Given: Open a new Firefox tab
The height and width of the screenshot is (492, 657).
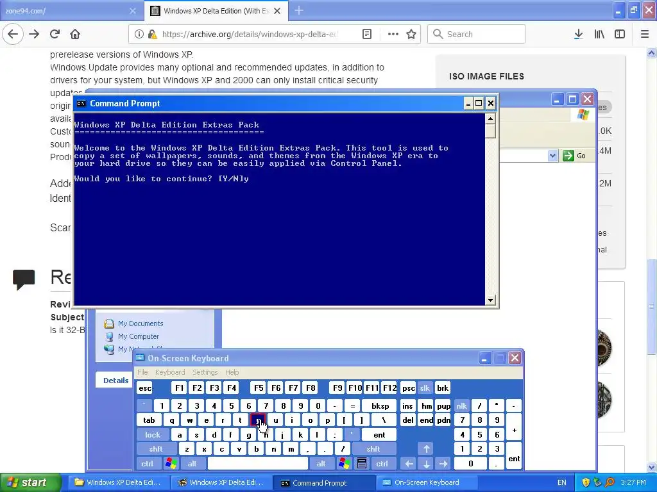Looking at the screenshot, I should [299, 10].
